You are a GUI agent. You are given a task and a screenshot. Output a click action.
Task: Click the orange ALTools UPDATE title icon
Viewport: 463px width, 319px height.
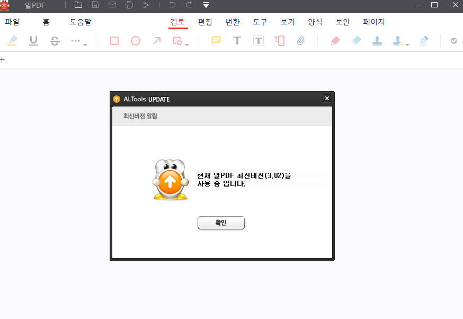[x=117, y=99]
